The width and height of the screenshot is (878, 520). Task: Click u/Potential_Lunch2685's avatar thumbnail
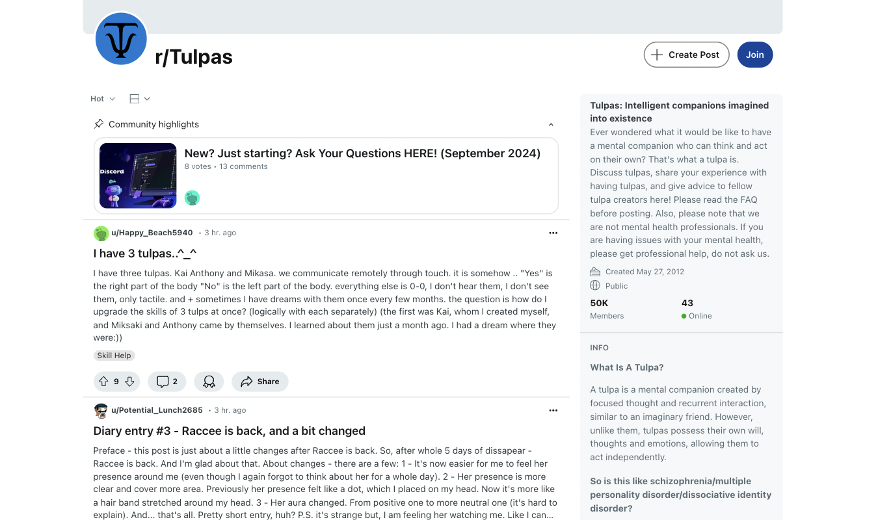[x=101, y=410]
